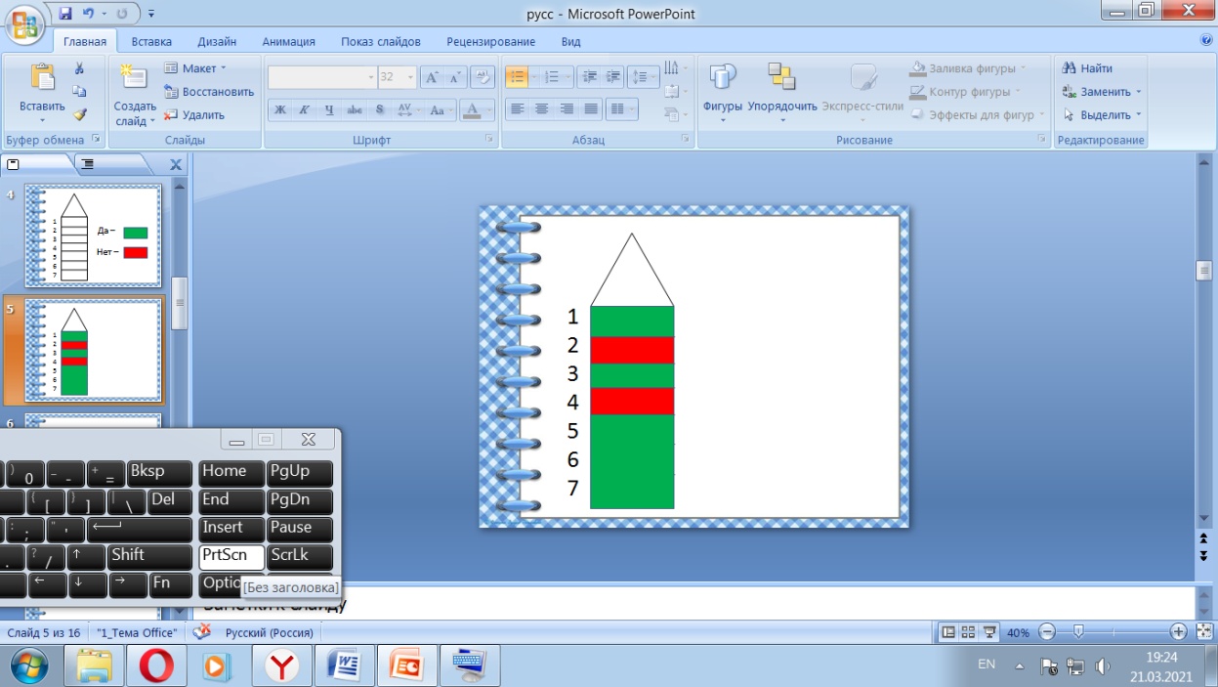
Task: Switch to the Вставка ribbon tab
Action: pyautogui.click(x=151, y=42)
